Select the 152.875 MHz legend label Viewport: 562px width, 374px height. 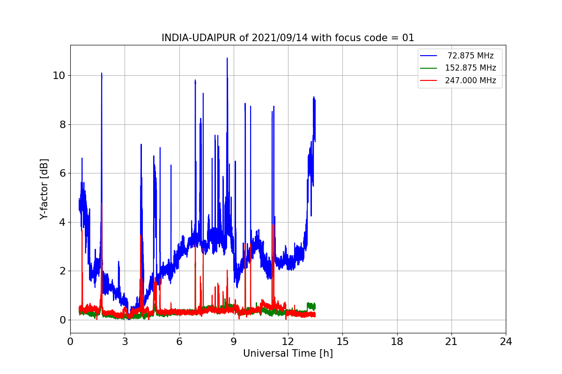coord(471,68)
